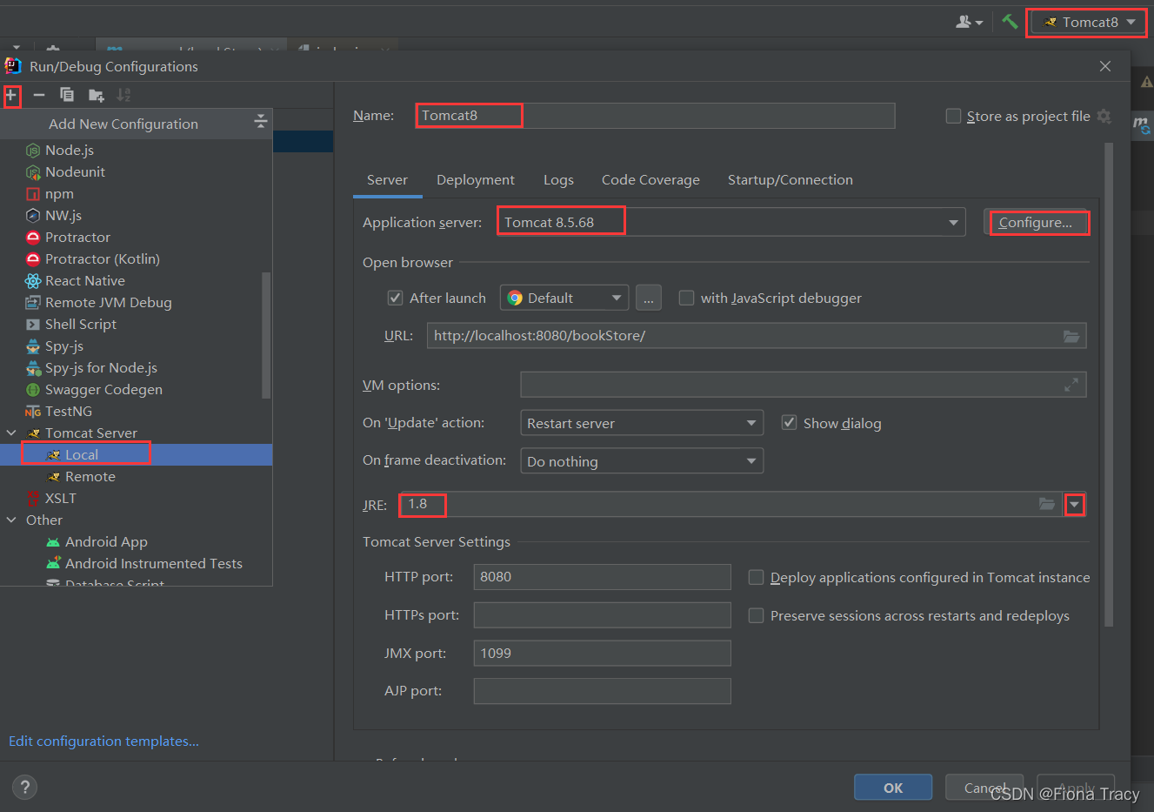Image resolution: width=1154 pixels, height=812 pixels.
Task: Open the help question mark icon
Action: pyautogui.click(x=25, y=787)
